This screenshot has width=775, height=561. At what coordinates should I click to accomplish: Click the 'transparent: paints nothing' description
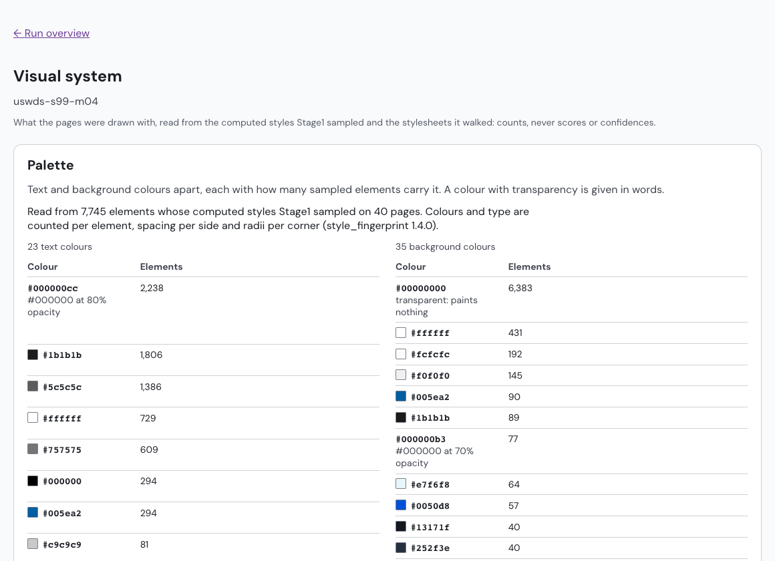pyautogui.click(x=436, y=306)
